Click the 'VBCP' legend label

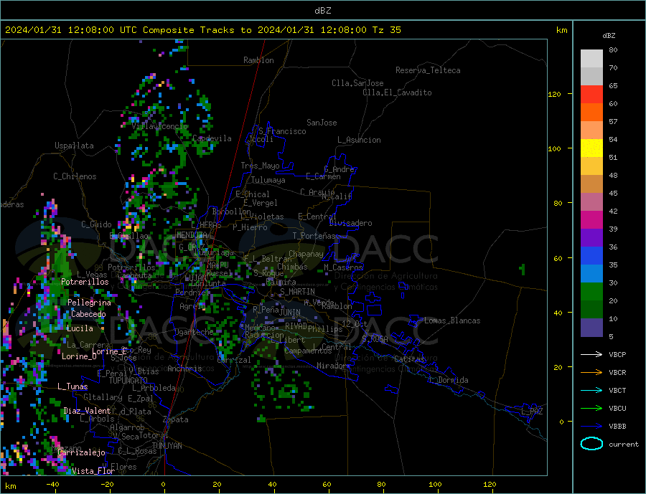coord(617,354)
